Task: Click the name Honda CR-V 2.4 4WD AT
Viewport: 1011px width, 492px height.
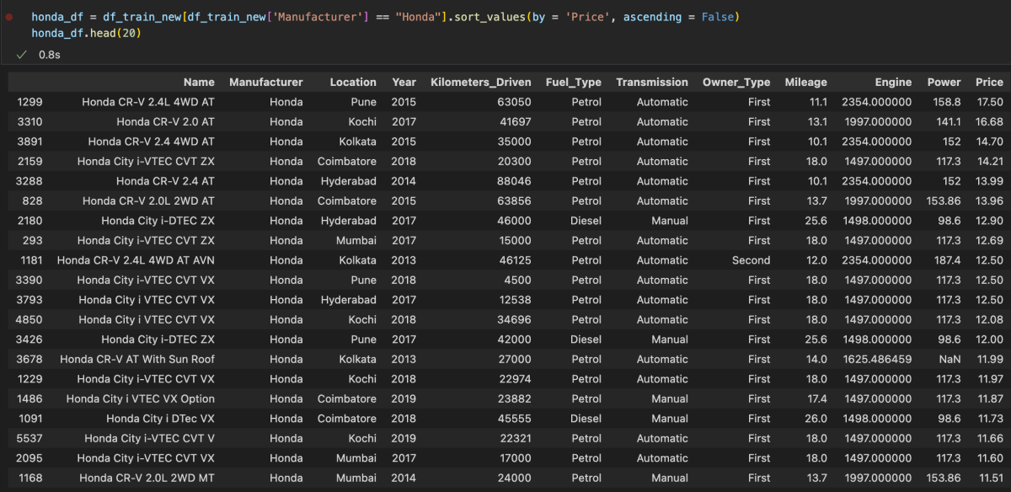Action: coord(152,142)
